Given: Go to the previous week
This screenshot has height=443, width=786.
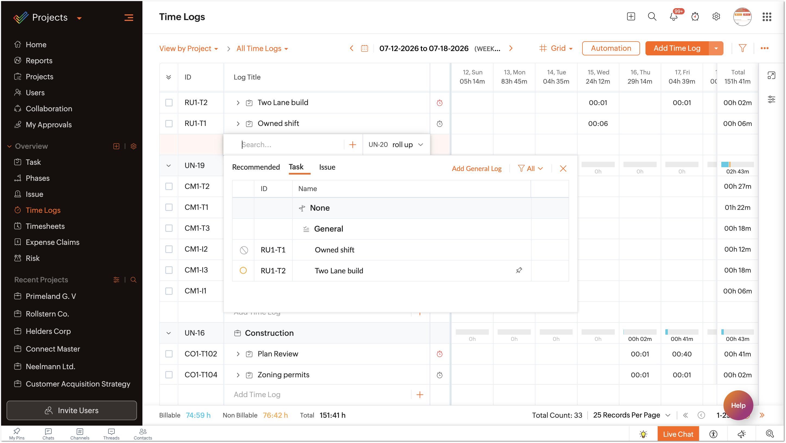Looking at the screenshot, I should click(351, 48).
